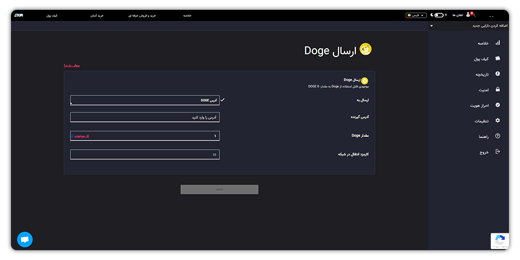Open the راهنما help question-mark icon
This screenshot has width=520, height=260.
(497, 136)
